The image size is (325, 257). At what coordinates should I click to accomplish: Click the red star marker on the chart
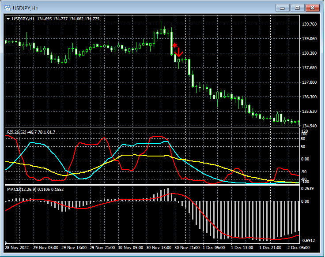click(x=175, y=45)
